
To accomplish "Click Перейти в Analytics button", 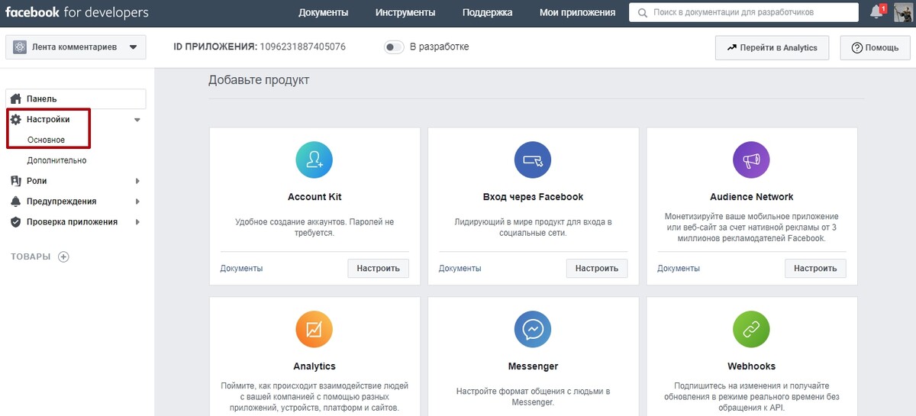I will pyautogui.click(x=772, y=47).
